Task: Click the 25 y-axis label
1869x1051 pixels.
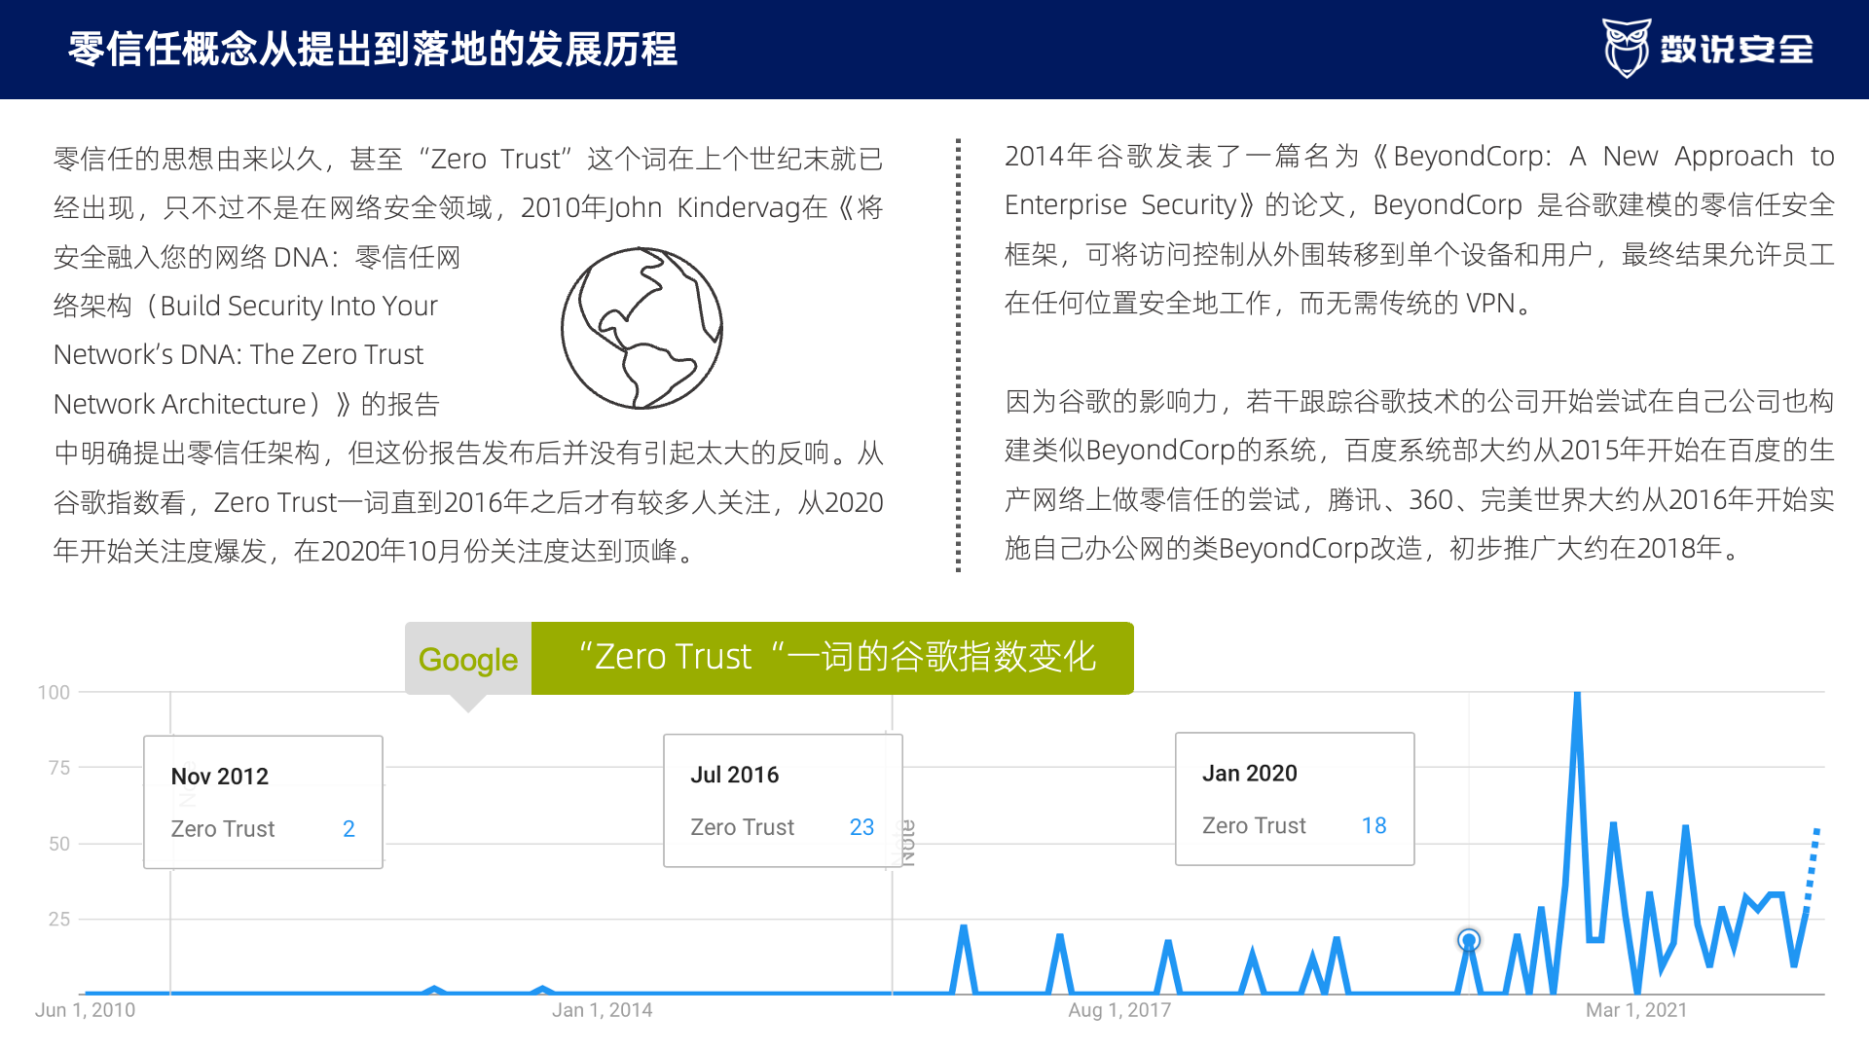Action: (x=59, y=919)
